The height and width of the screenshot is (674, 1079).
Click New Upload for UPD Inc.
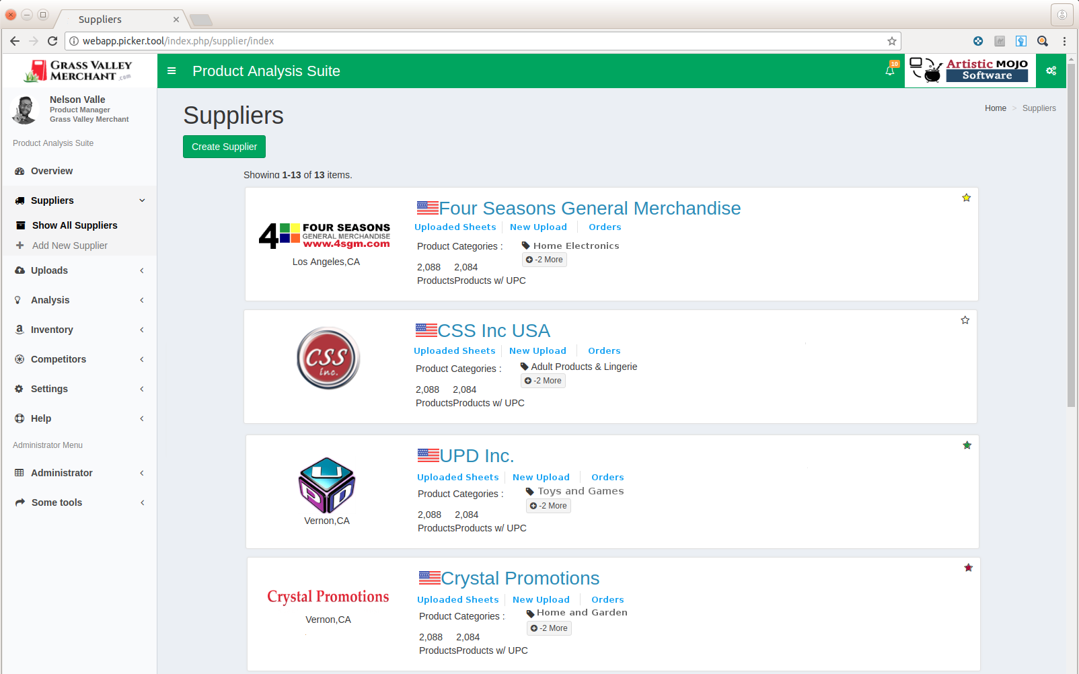[x=541, y=477]
